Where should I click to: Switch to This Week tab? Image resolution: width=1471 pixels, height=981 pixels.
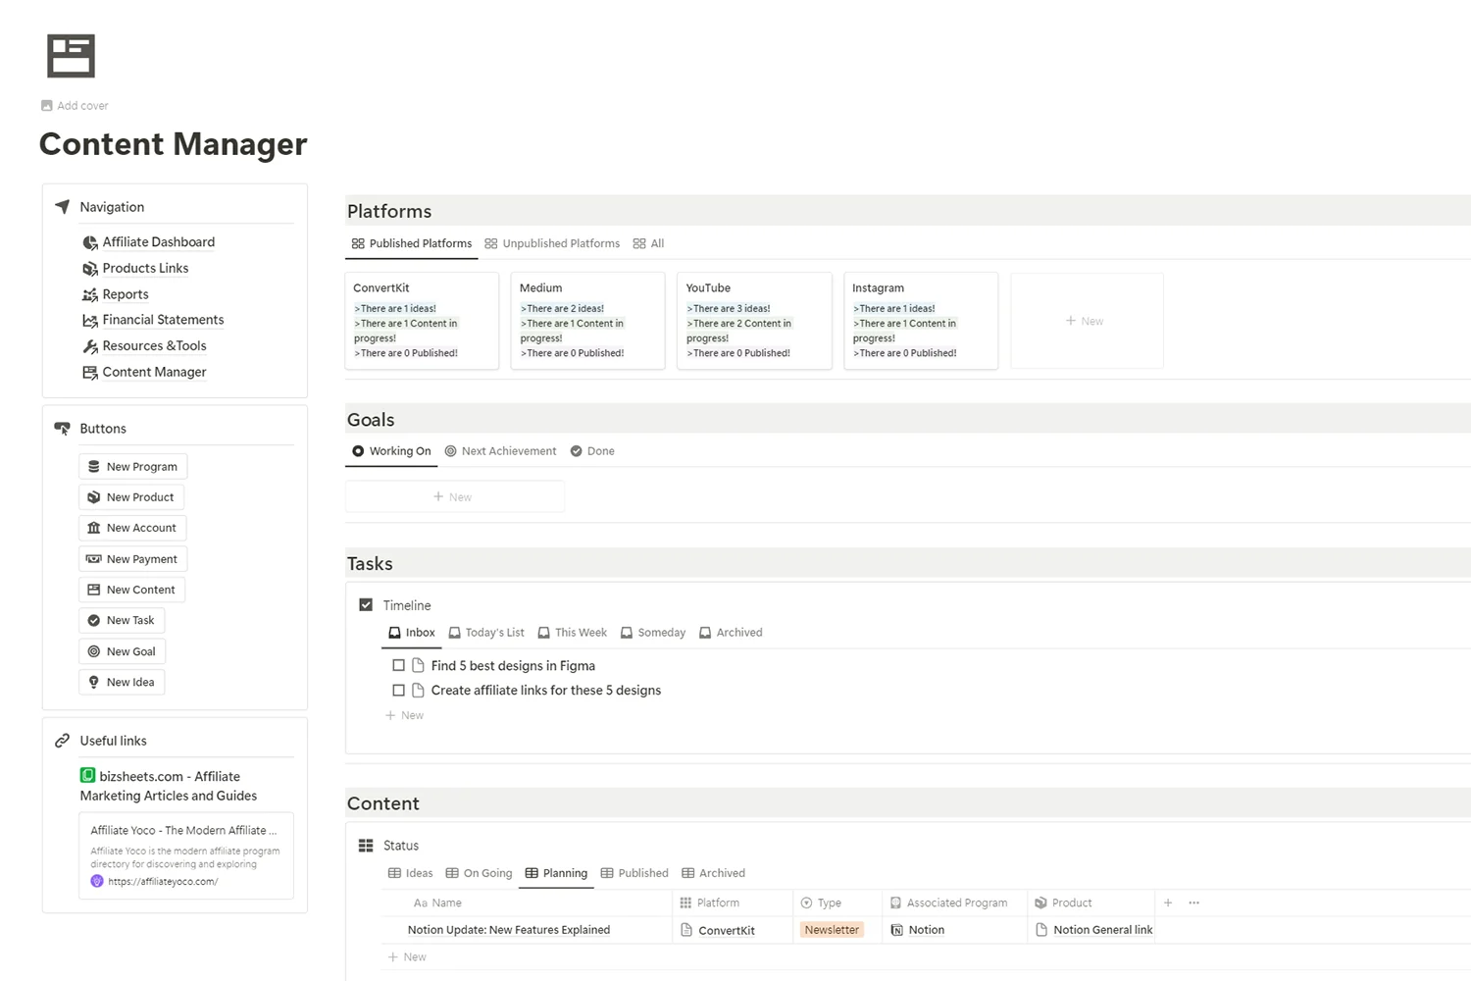573,633
